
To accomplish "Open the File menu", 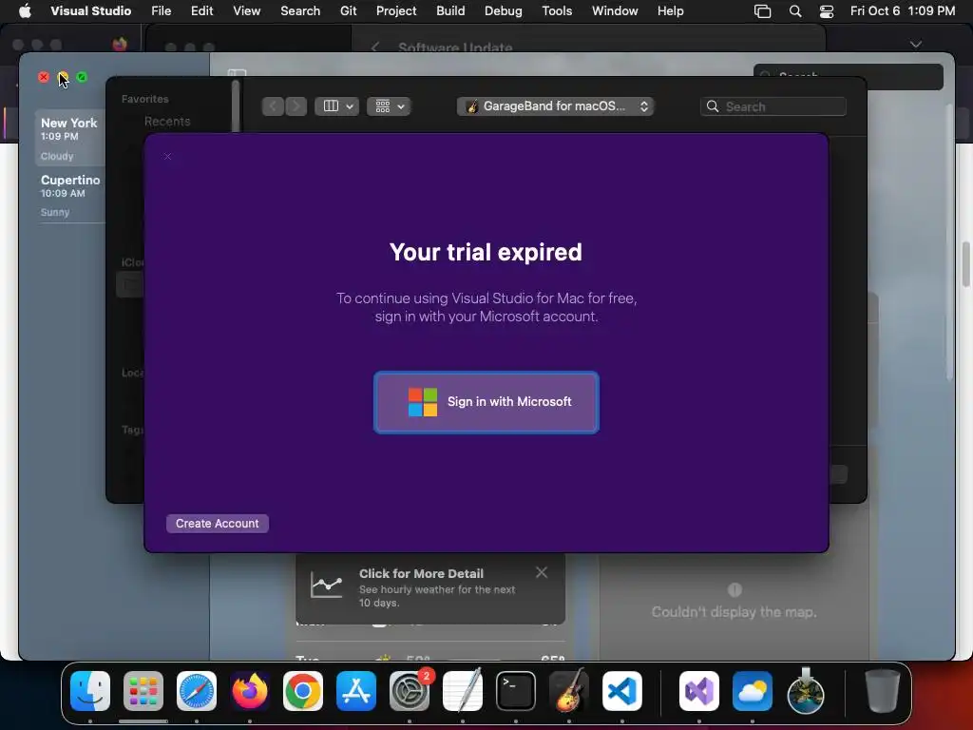I will click(x=161, y=10).
